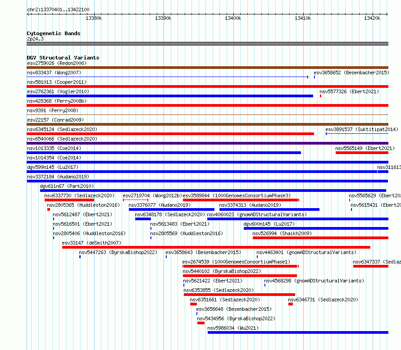Open nsv5621422 (Ebert2021) label
This screenshot has height=350, width=401.
coord(213,281)
